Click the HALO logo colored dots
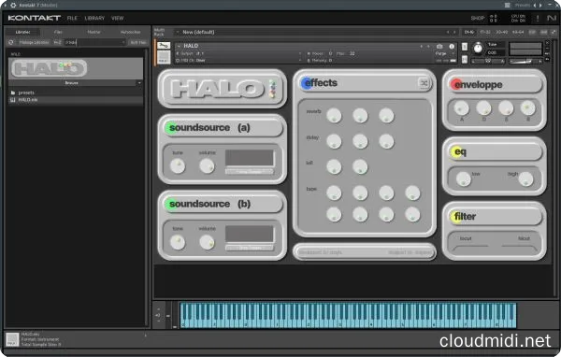561x357 pixels. 273,89
